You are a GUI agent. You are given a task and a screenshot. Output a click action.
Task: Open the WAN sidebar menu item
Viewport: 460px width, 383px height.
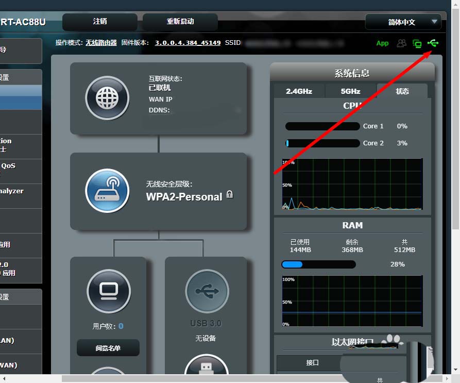[21, 364]
